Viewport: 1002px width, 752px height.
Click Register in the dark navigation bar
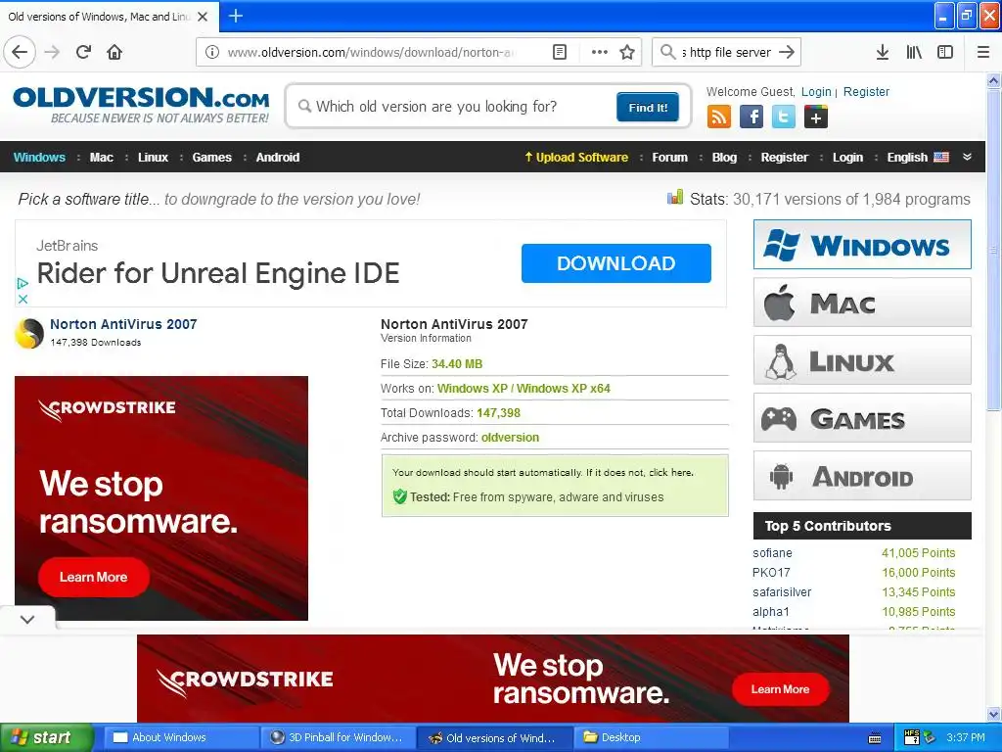click(x=785, y=158)
